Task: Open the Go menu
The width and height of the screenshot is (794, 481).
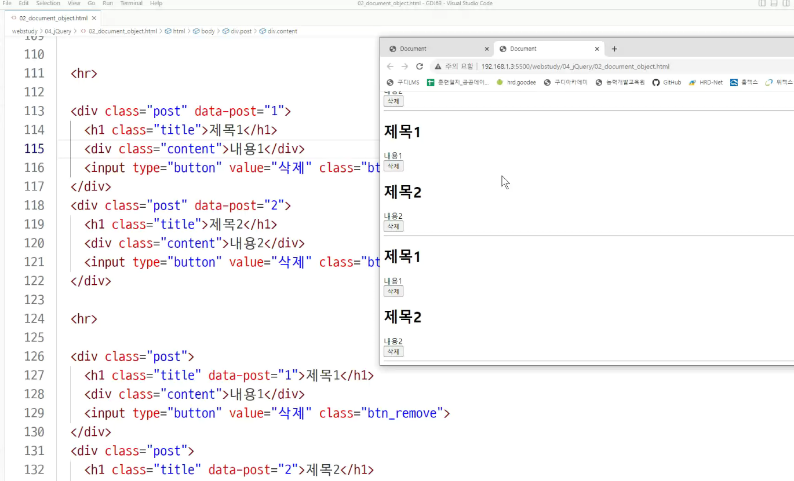Action: point(92,3)
